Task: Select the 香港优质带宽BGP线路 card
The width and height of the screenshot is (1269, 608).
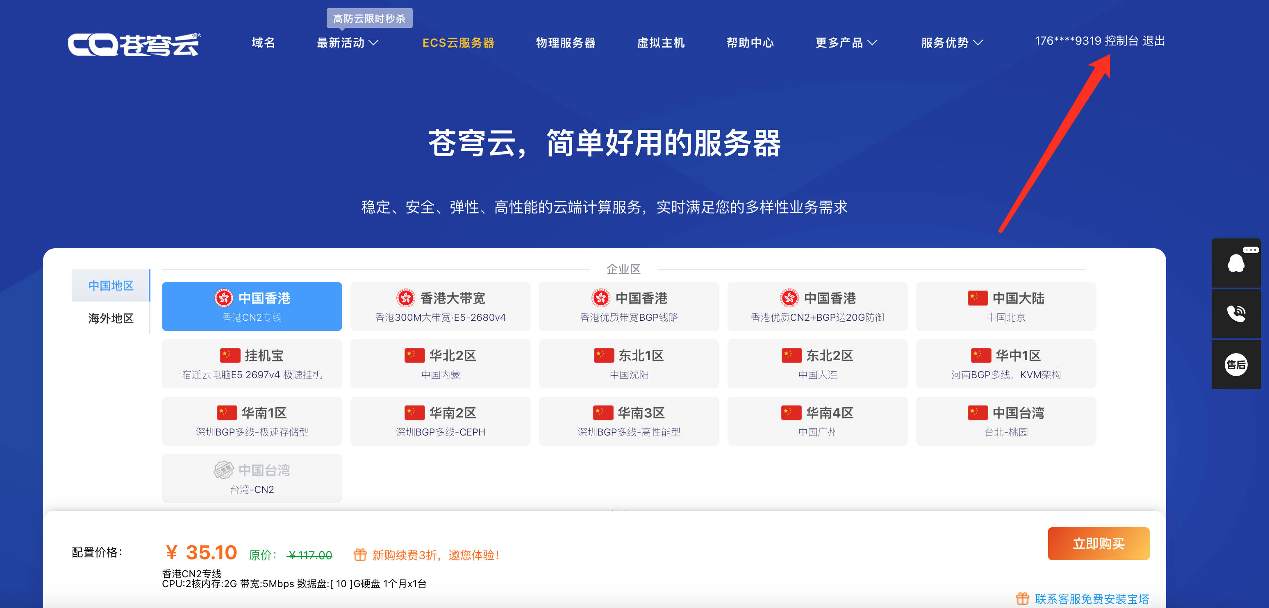Action: [629, 306]
